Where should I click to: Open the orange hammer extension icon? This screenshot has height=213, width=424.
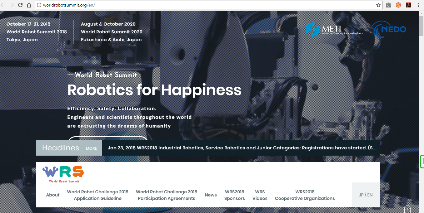pyautogui.click(x=398, y=5)
